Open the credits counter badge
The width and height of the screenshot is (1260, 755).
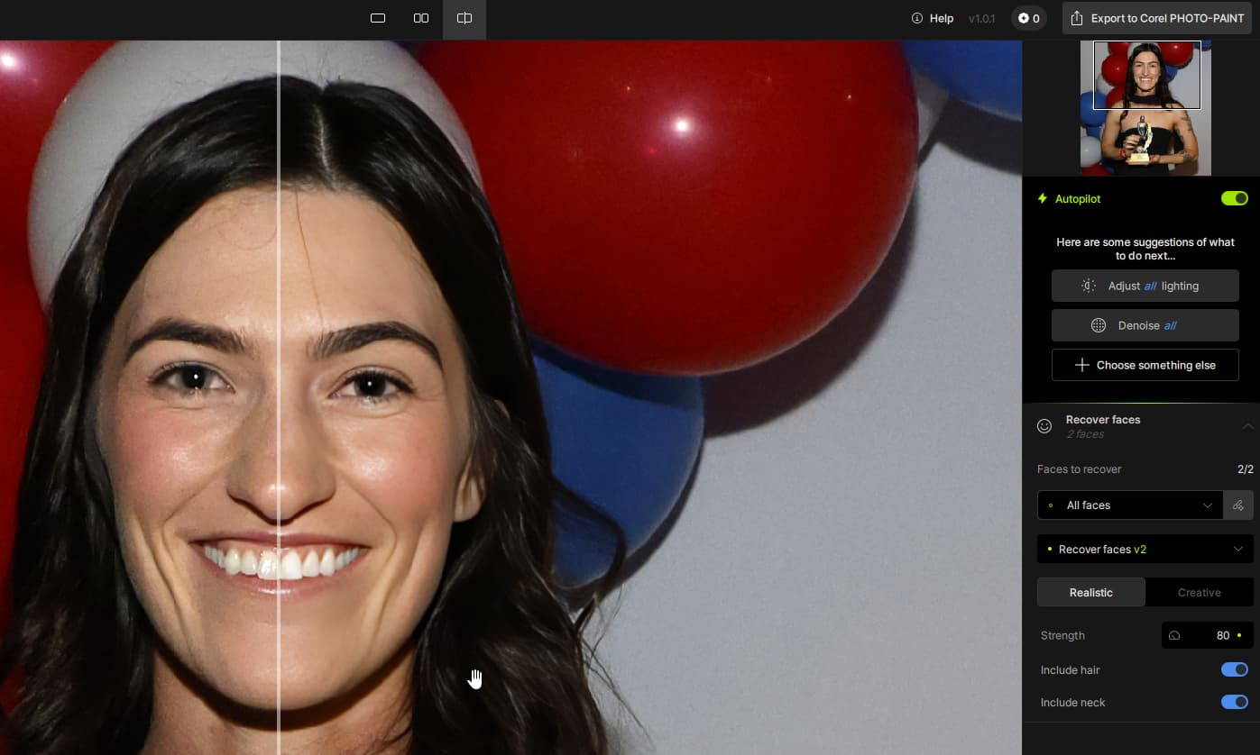coord(1028,18)
